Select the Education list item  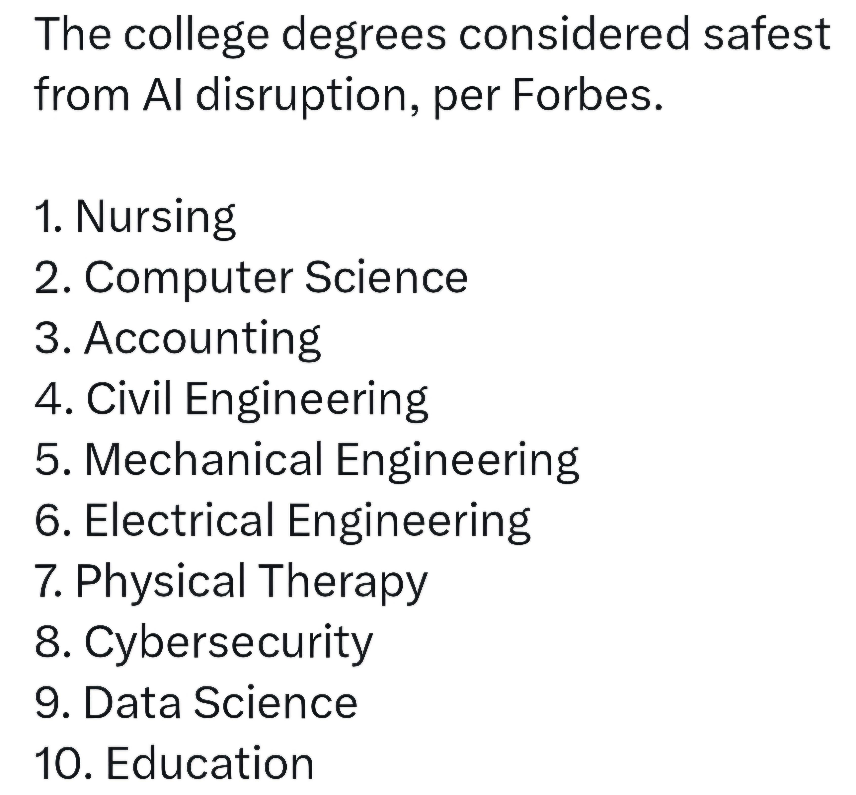[x=174, y=763]
